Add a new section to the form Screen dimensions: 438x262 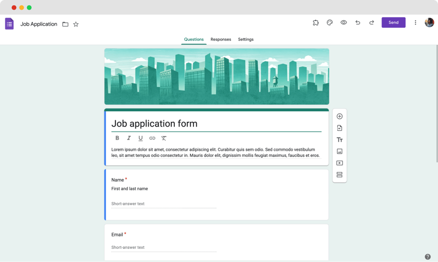coord(339,174)
